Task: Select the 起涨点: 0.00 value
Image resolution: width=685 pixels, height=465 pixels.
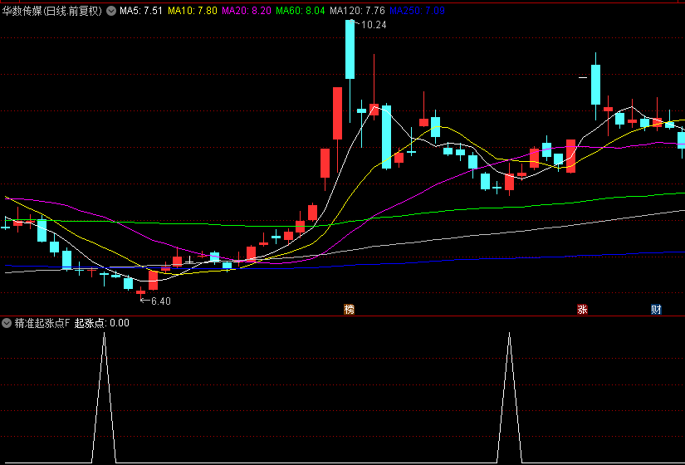Action: (x=102, y=323)
